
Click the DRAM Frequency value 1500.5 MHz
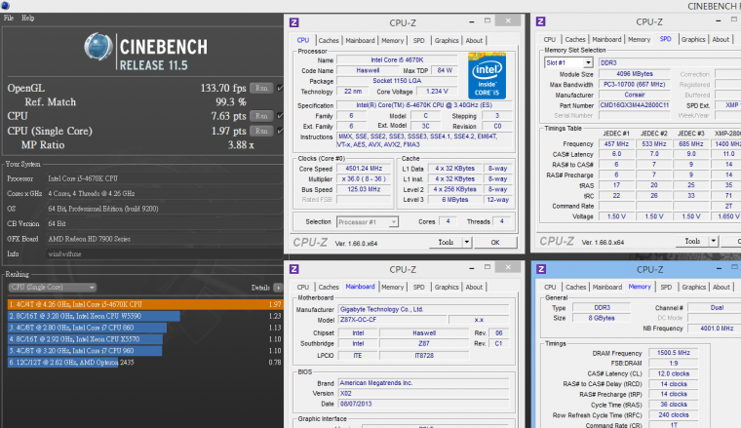[673, 353]
